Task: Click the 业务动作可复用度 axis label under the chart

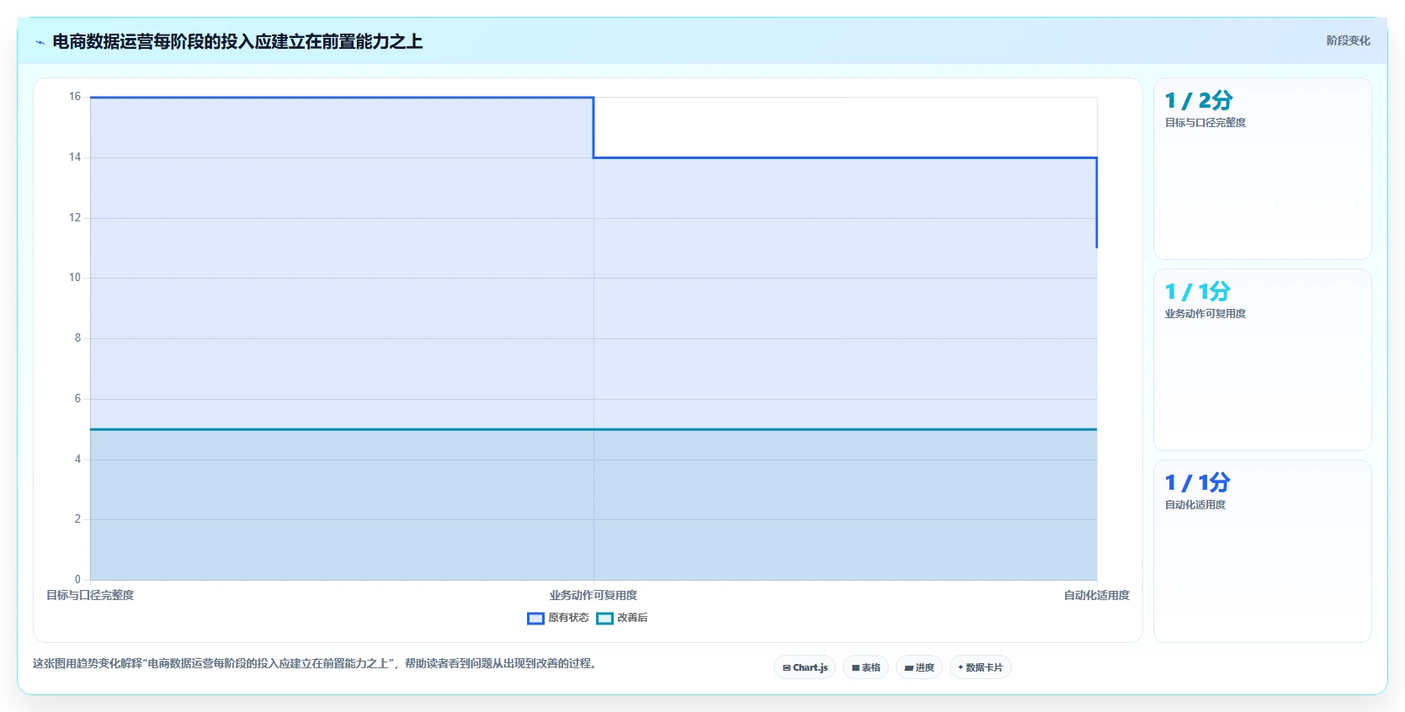Action: pos(593,595)
